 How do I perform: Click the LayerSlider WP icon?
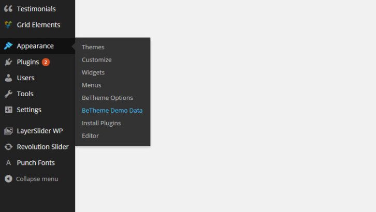tap(8, 131)
